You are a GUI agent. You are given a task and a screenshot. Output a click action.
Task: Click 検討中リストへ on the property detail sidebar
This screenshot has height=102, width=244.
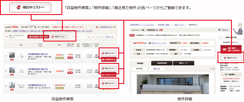pyautogui.click(x=231, y=58)
